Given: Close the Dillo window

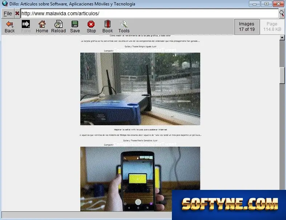Looking at the screenshot, I should point(278,4).
